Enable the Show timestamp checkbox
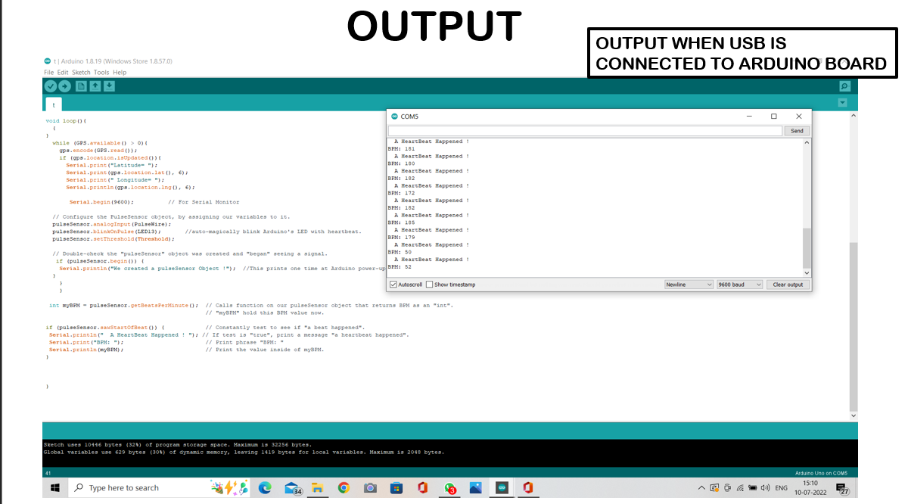The width and height of the screenshot is (908, 504). (x=430, y=285)
